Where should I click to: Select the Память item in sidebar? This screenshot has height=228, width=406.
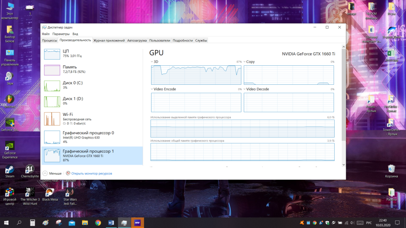(92, 70)
